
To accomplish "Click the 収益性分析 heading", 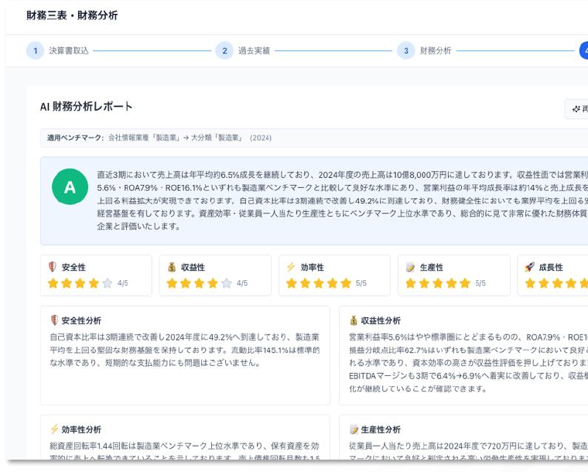I will click(381, 320).
